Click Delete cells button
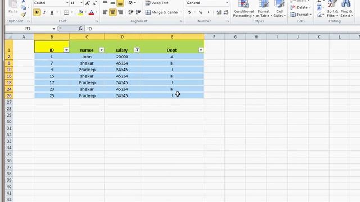Screen dimensions: 360x202 300,7
